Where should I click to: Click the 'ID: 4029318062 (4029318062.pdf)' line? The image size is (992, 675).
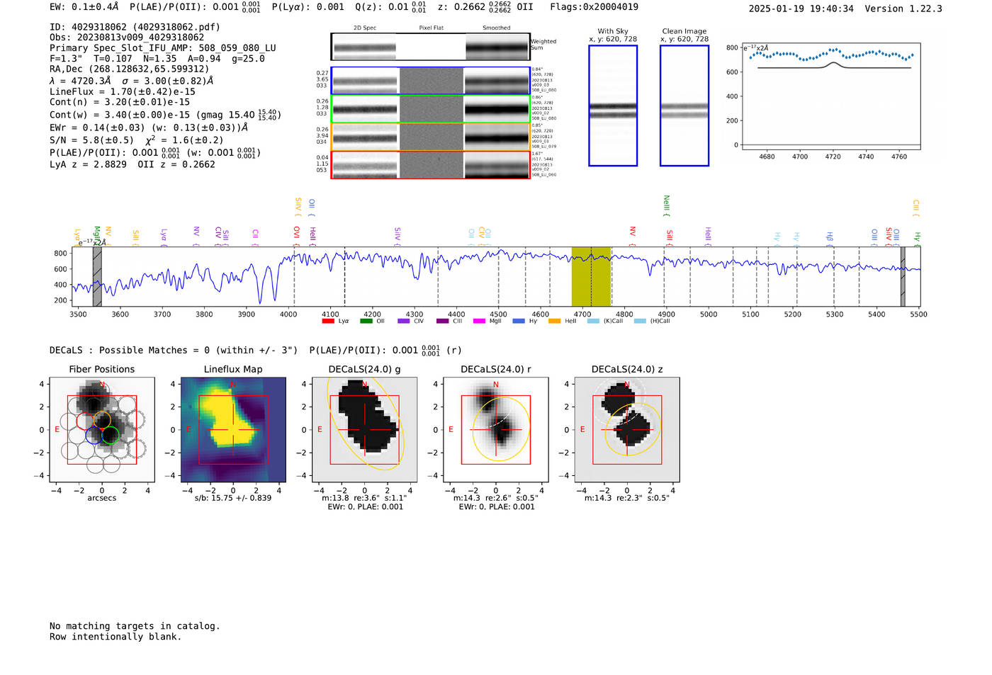pyautogui.click(x=135, y=27)
